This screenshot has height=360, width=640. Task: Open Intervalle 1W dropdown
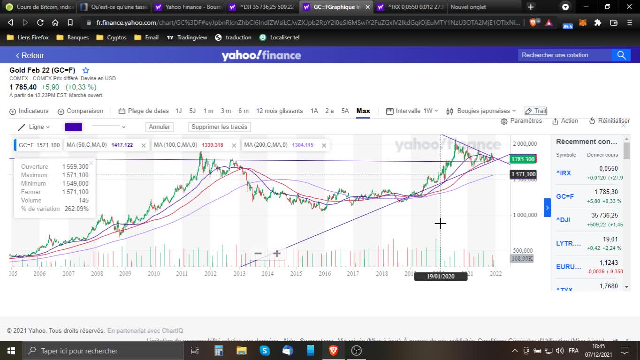pos(412,111)
